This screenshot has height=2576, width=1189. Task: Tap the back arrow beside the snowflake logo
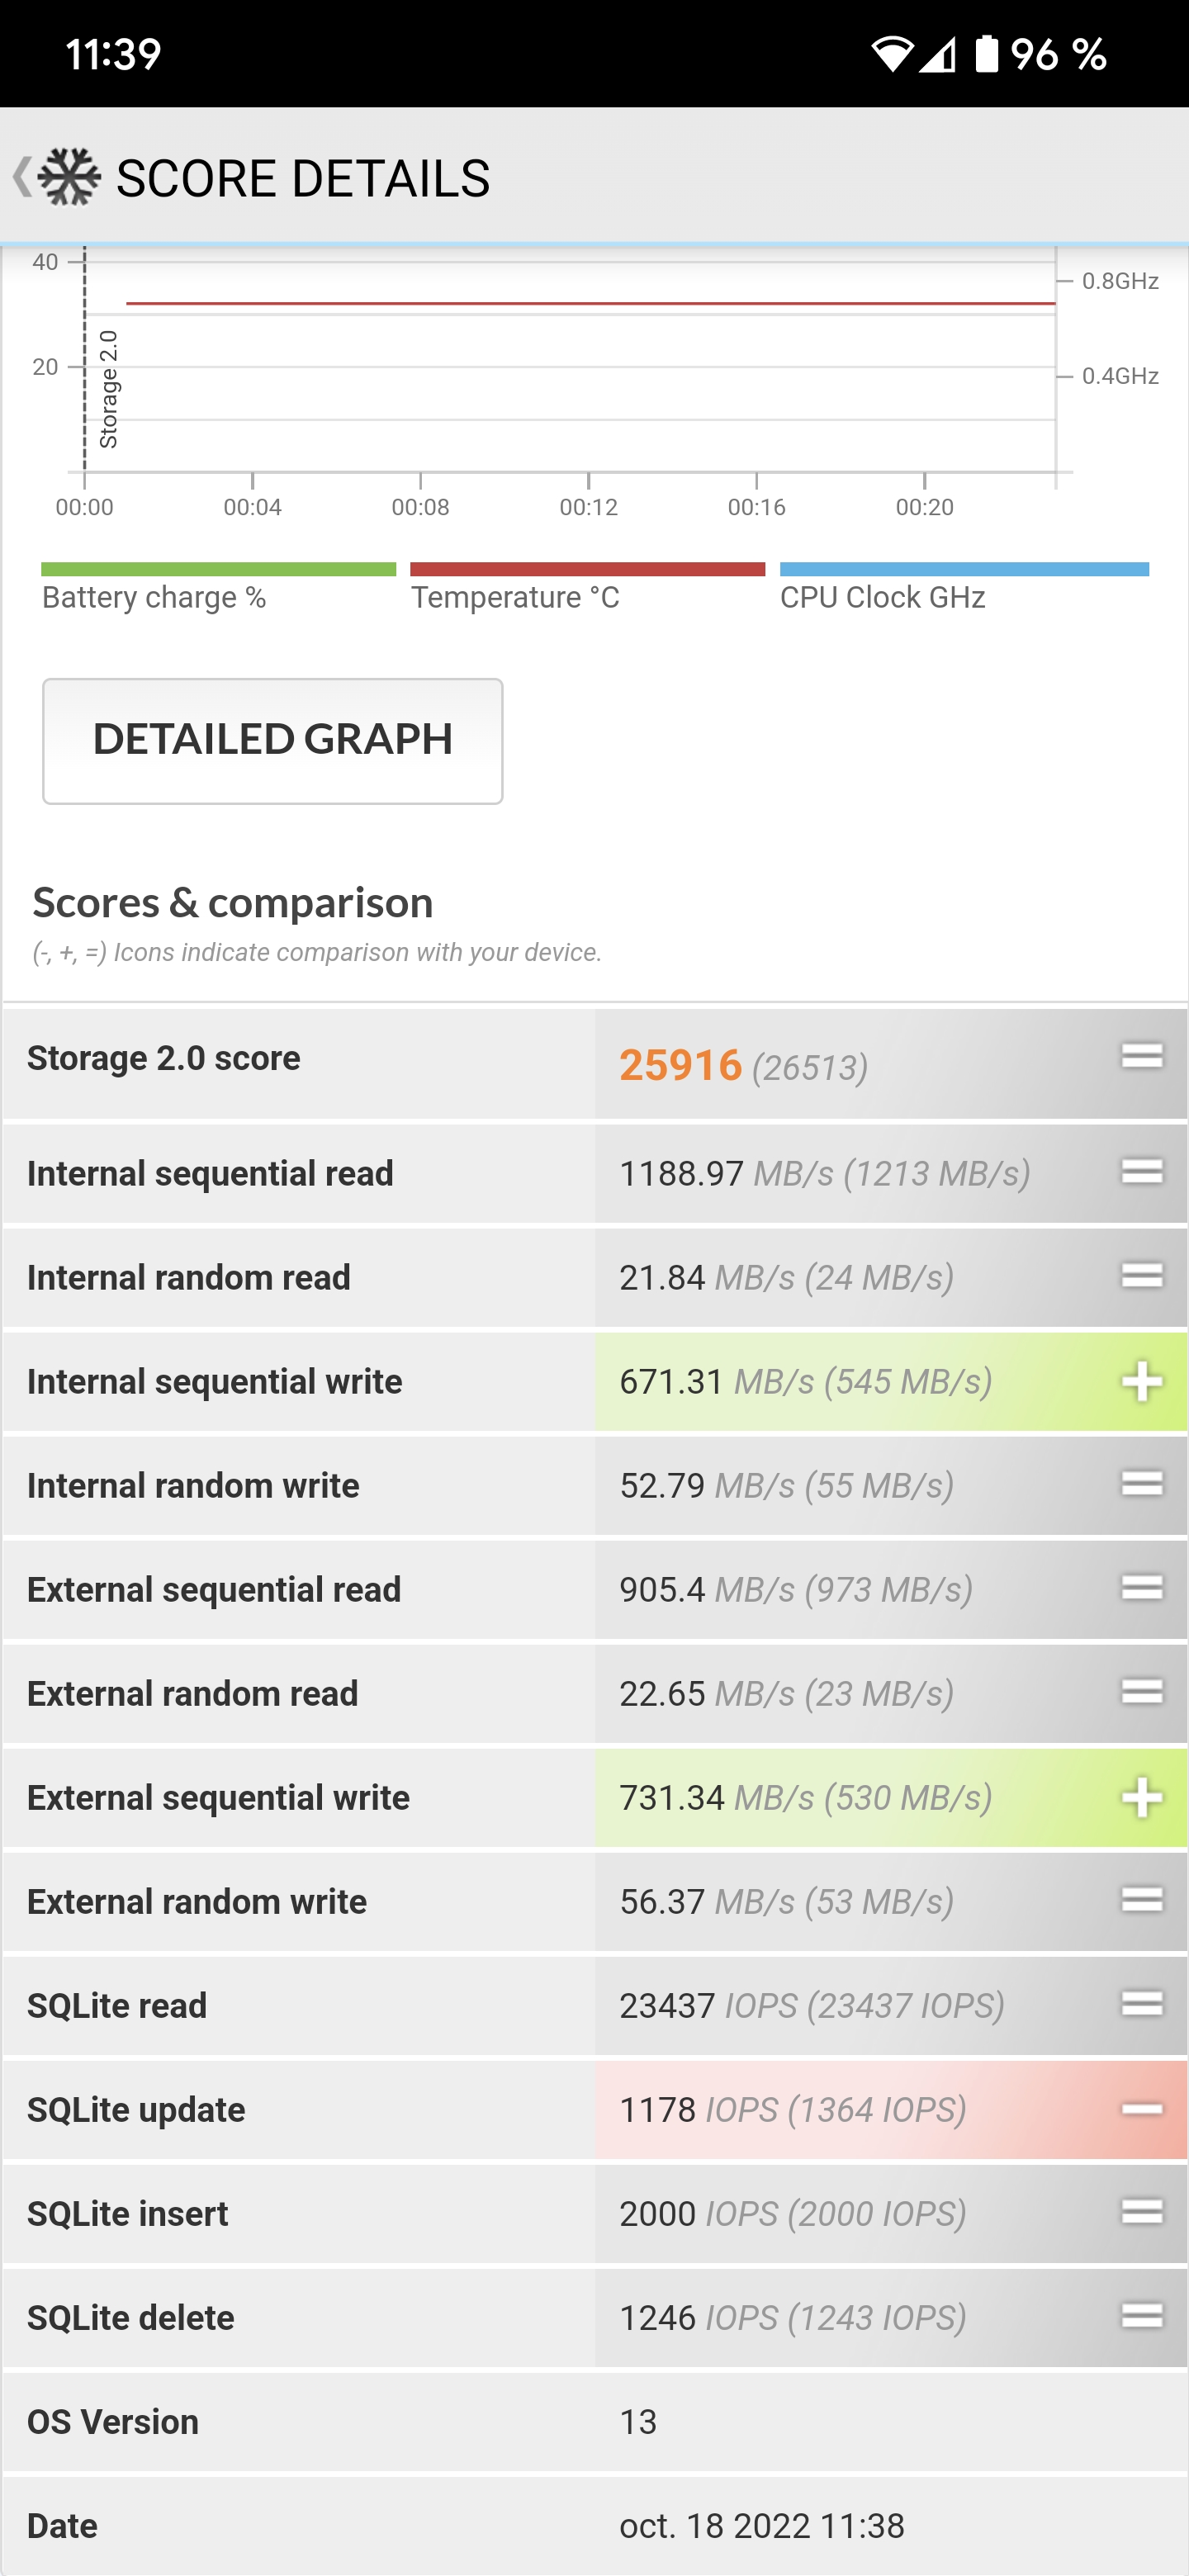[x=21, y=177]
